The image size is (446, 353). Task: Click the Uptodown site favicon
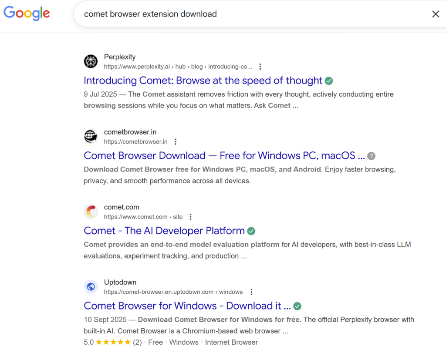(x=91, y=287)
